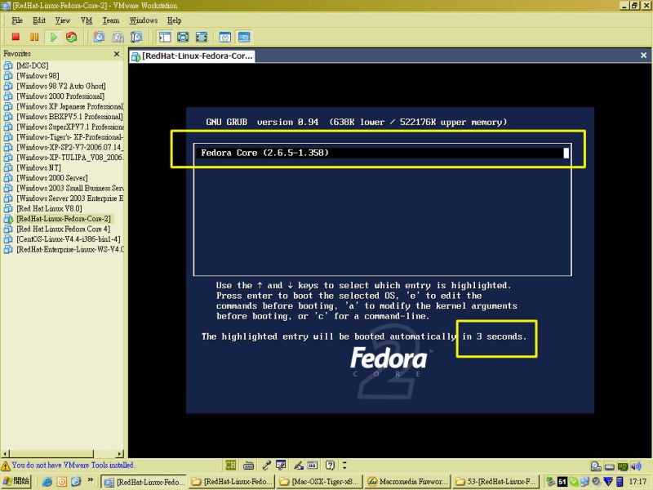Select [Windows XP Japanese Professional] favorite
Image resolution: width=653 pixels, height=490 pixels.
tap(70, 106)
